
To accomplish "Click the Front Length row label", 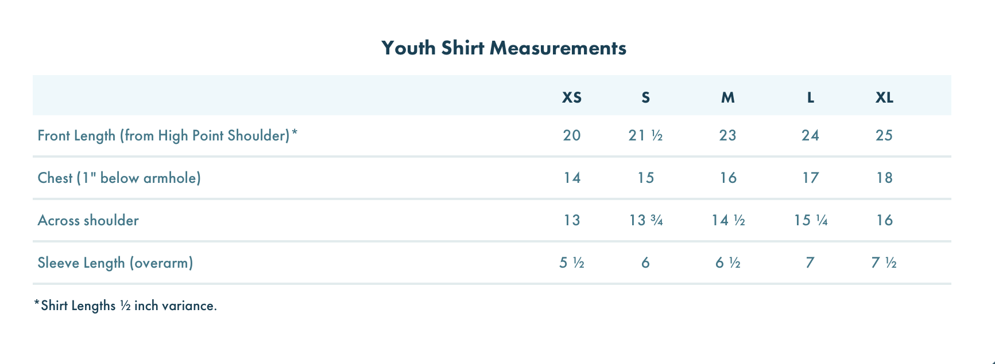I will 167,135.
